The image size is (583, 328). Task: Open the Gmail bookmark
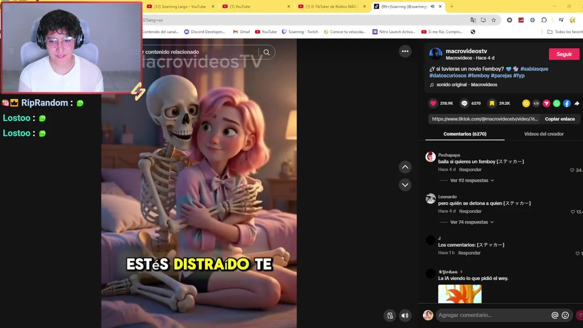[241, 32]
